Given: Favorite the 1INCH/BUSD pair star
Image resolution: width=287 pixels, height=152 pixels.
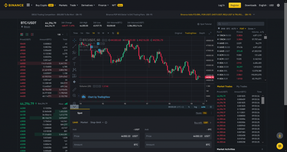Looking at the screenshot, I should tap(218, 35).
